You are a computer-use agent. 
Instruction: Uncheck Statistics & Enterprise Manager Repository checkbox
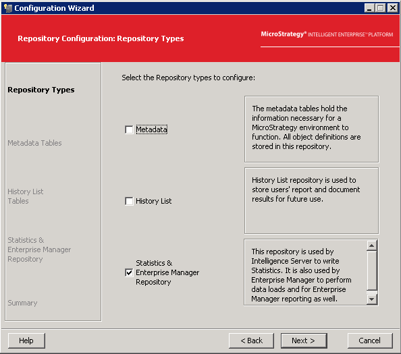pyautogui.click(x=129, y=272)
